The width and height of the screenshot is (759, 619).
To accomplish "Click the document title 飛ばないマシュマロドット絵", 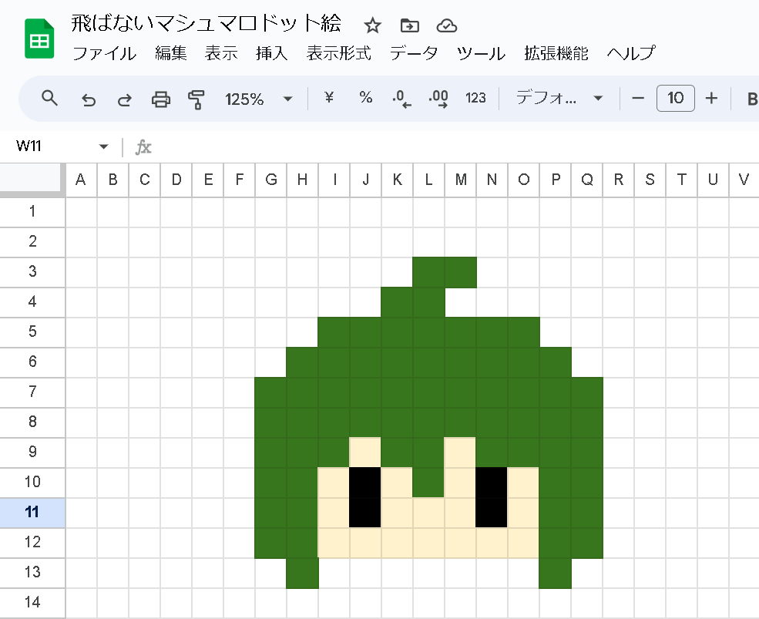I will pos(207,24).
